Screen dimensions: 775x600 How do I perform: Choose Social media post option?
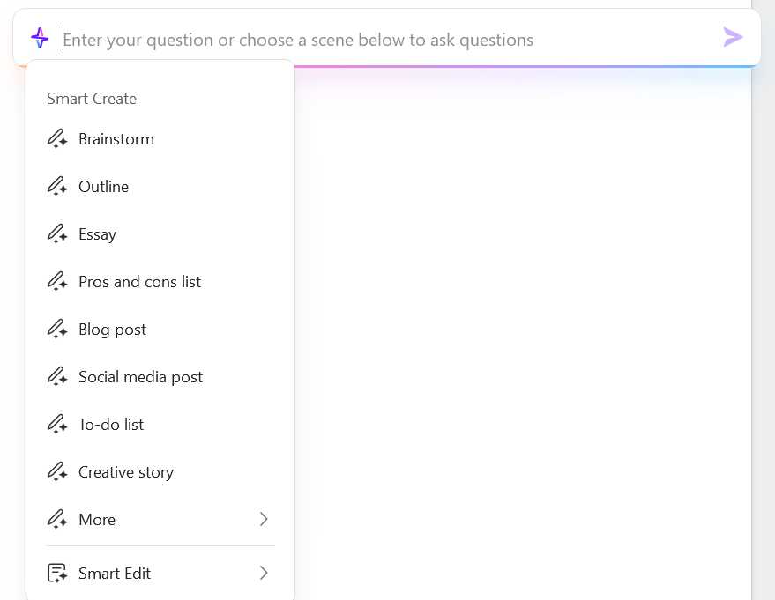click(140, 377)
